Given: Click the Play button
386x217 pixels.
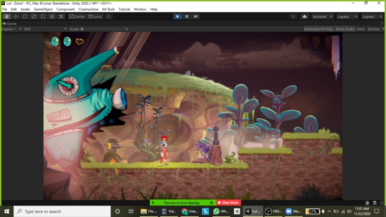Looking at the screenshot, I should click(178, 16).
